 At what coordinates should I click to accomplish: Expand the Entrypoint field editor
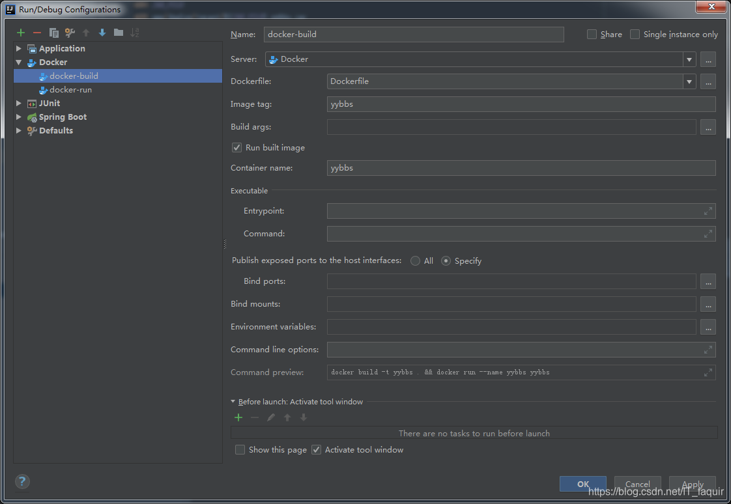click(x=708, y=211)
